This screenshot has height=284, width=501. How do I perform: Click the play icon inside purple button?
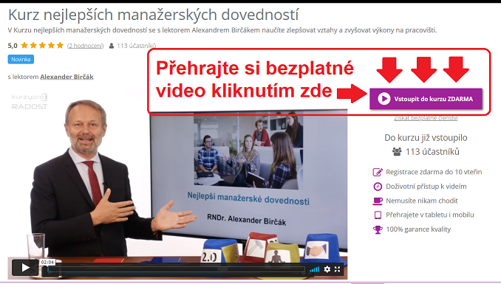pyautogui.click(x=384, y=99)
